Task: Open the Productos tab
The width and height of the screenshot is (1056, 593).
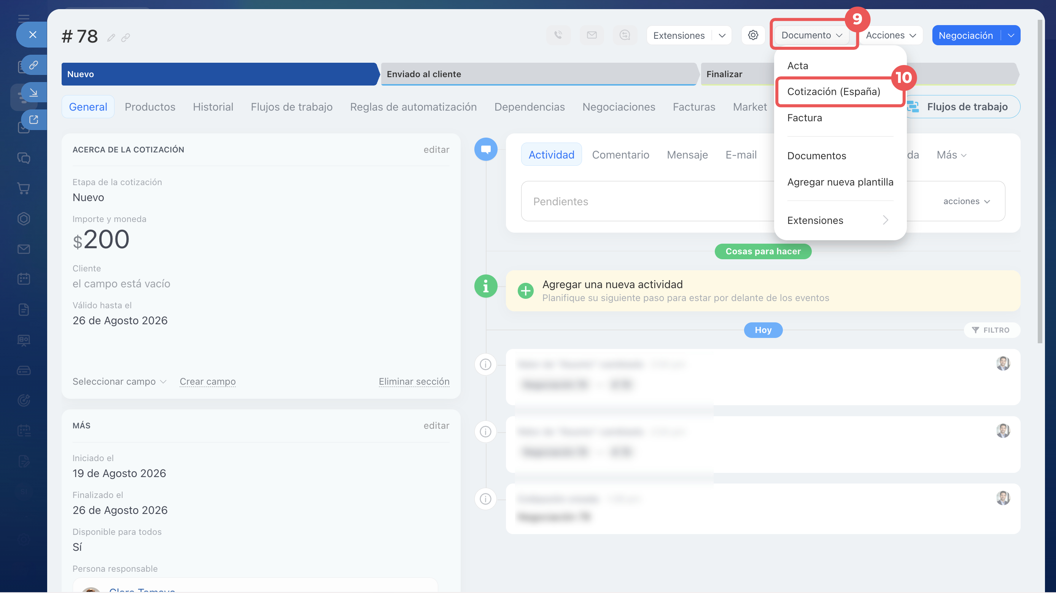Action: tap(150, 106)
